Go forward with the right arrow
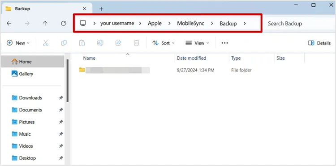Viewport: 336px width, 166px height. [x=27, y=24]
